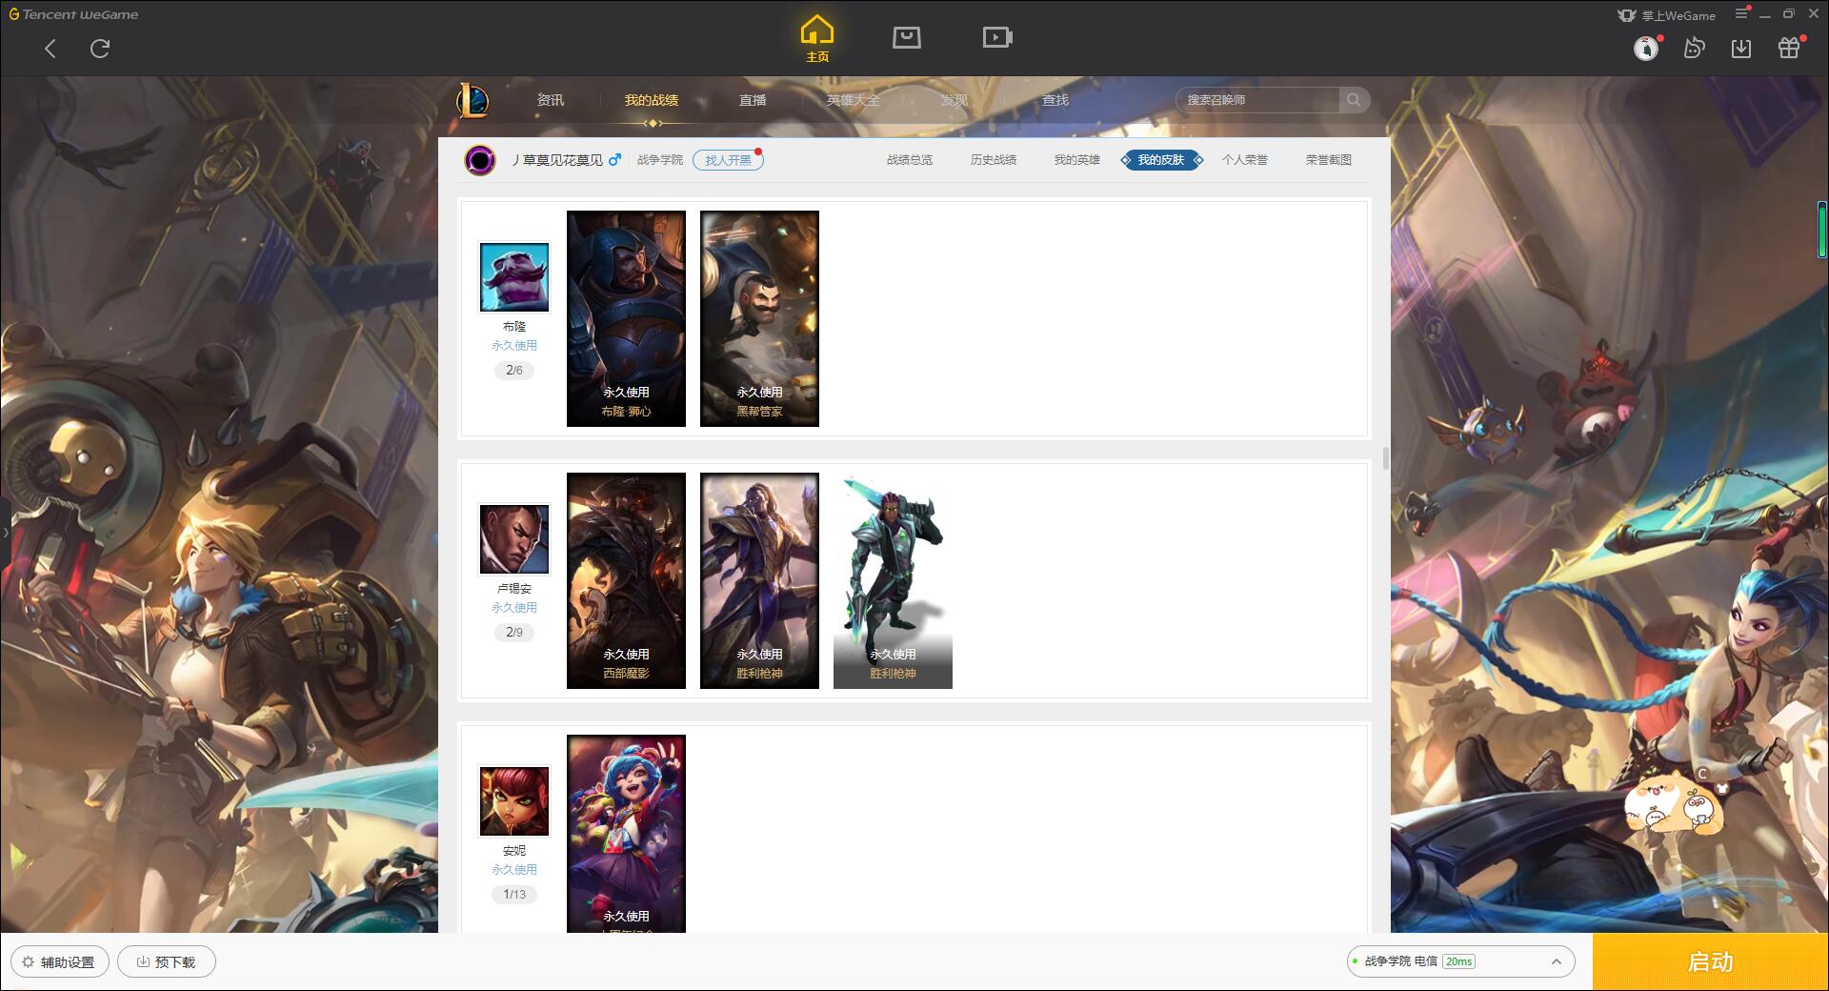
Task: Click the 2/9 skin count for 卢锡安
Action: click(x=514, y=633)
